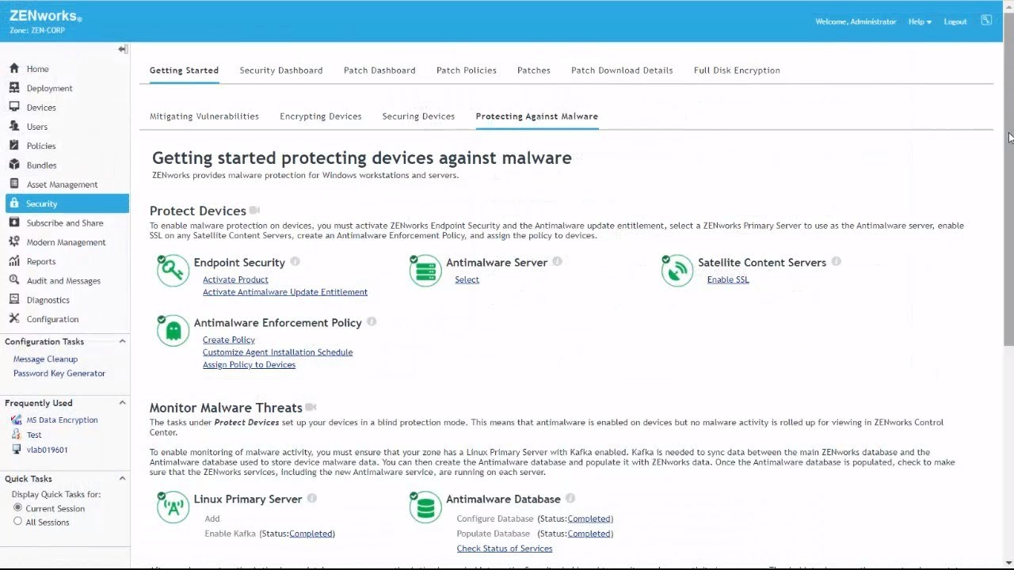Play the Protect Devices video icon
The width and height of the screenshot is (1014, 570).
pyautogui.click(x=254, y=211)
